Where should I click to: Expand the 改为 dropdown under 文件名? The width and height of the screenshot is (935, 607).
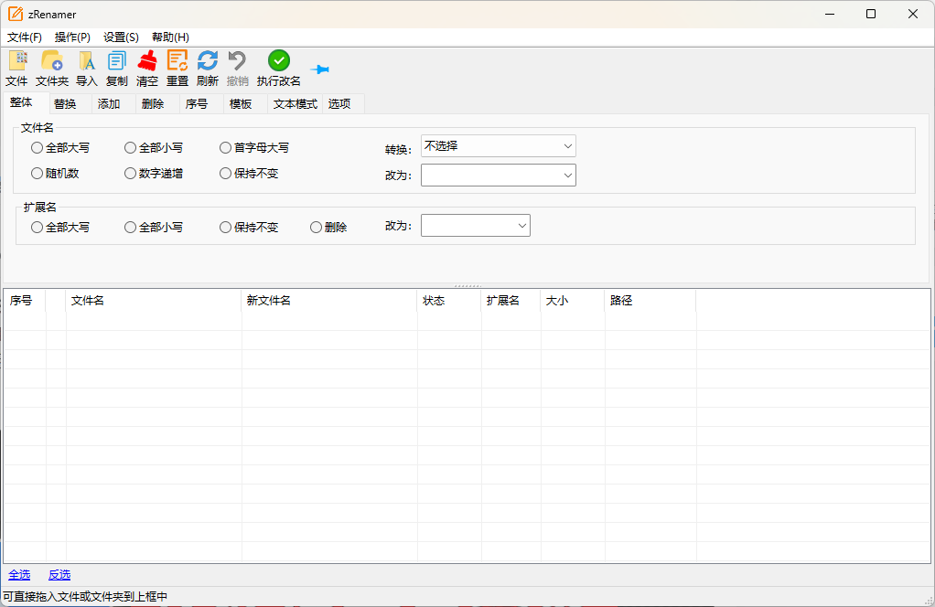click(x=498, y=175)
